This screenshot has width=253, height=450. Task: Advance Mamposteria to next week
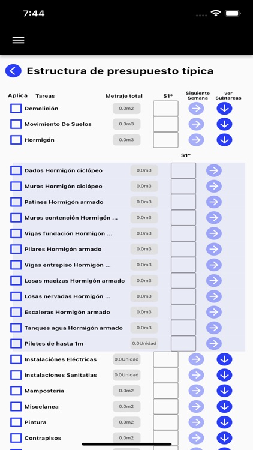196,391
